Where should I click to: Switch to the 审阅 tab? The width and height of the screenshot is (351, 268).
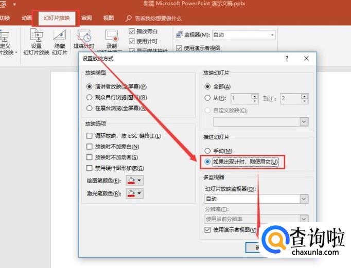click(86, 18)
